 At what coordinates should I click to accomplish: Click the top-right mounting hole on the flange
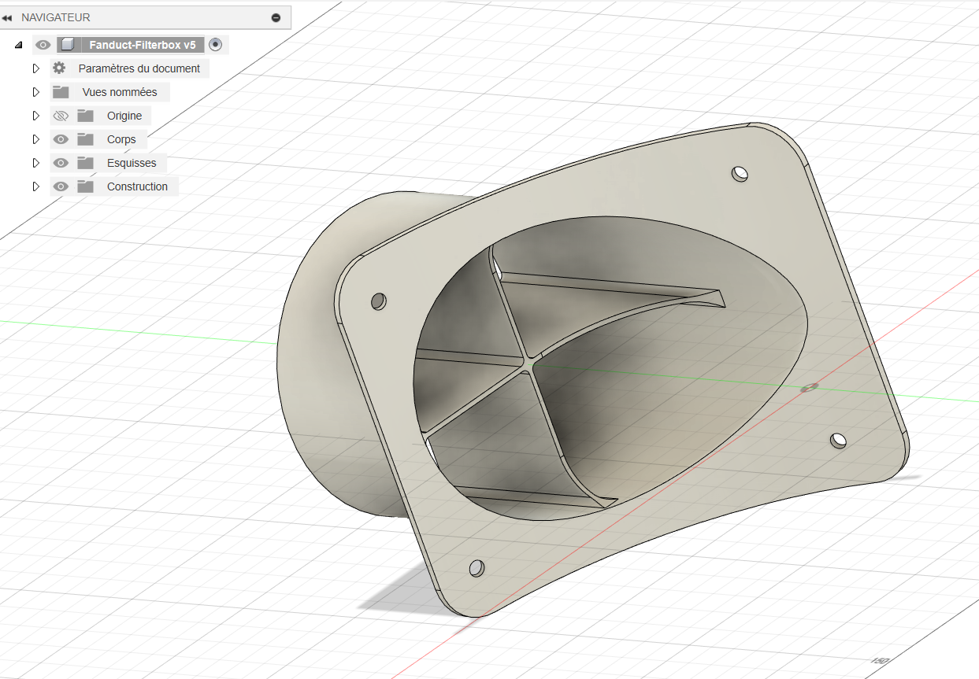(x=740, y=173)
